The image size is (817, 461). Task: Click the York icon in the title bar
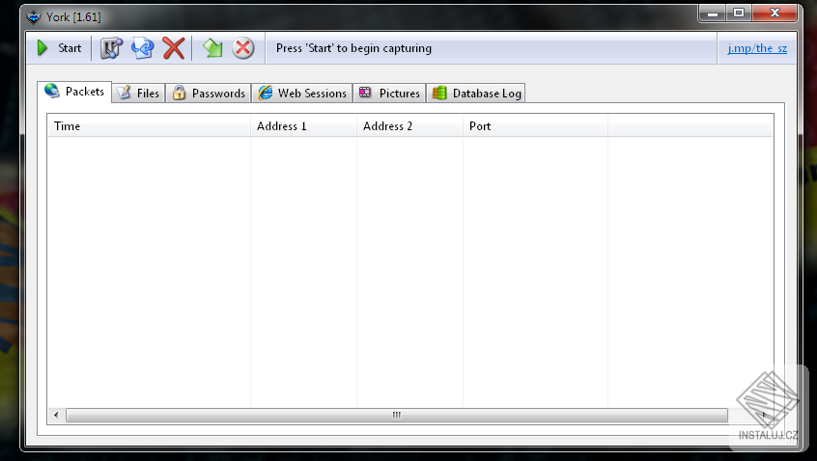[x=34, y=17]
